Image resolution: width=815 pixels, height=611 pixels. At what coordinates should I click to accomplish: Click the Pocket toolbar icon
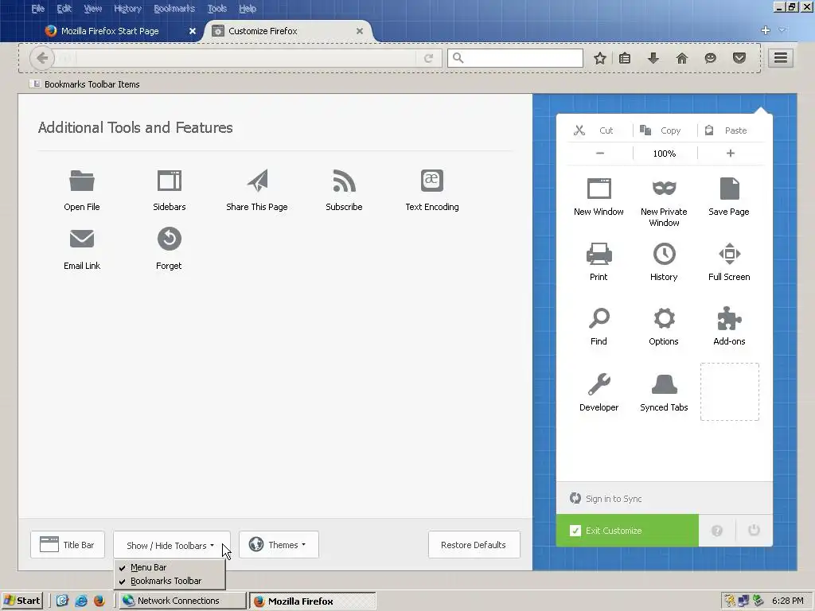click(739, 58)
